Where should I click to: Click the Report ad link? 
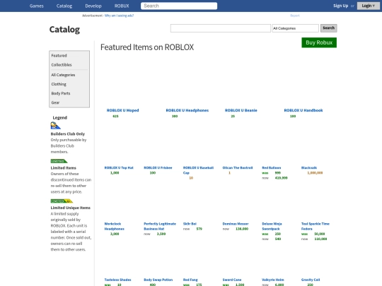(x=295, y=16)
